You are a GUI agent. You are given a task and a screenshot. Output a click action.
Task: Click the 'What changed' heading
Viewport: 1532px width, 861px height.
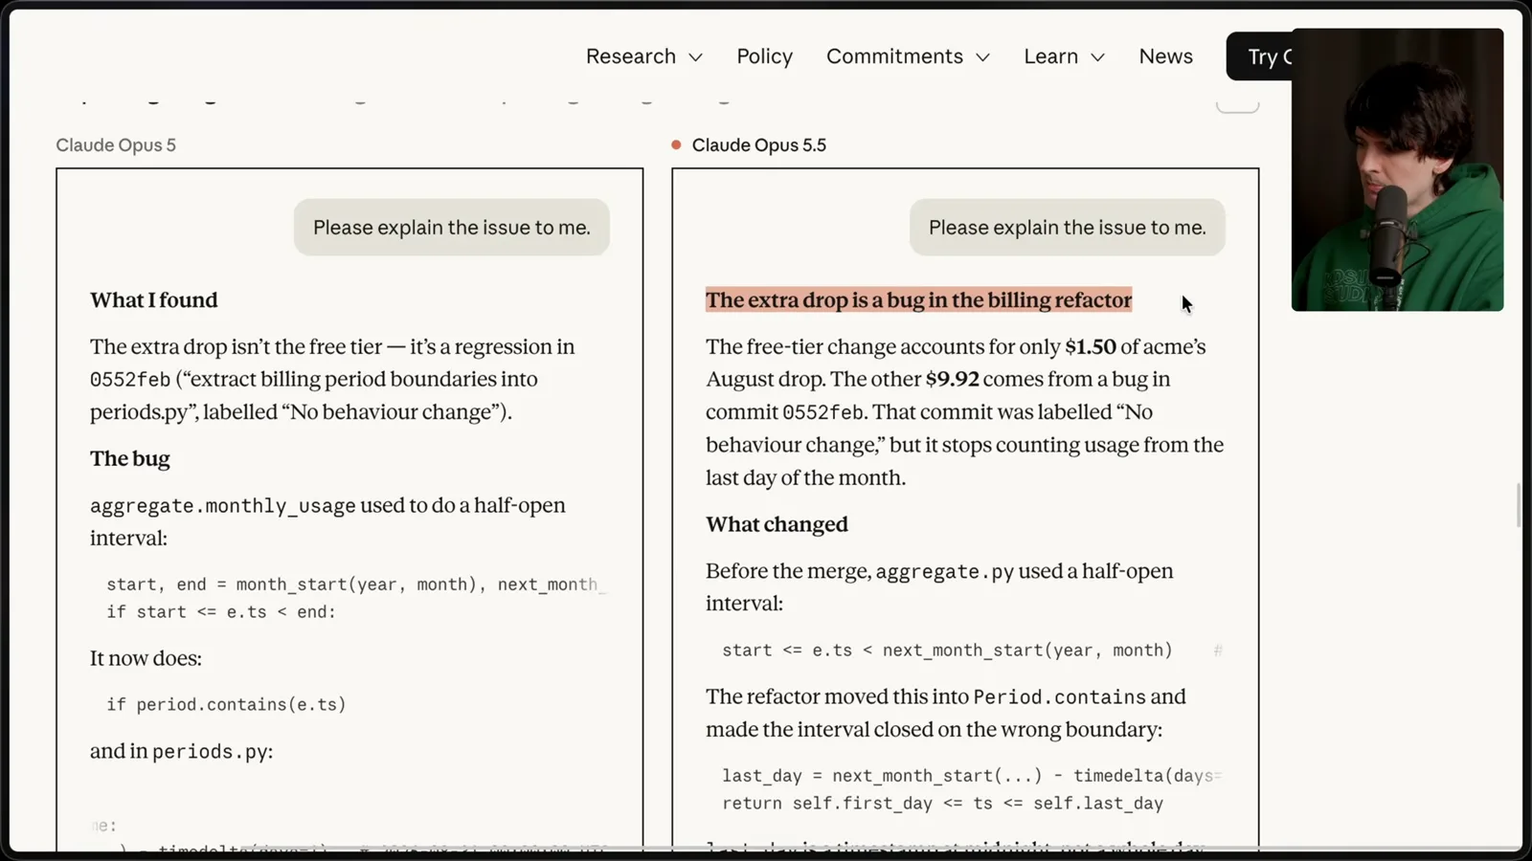[x=777, y=524]
